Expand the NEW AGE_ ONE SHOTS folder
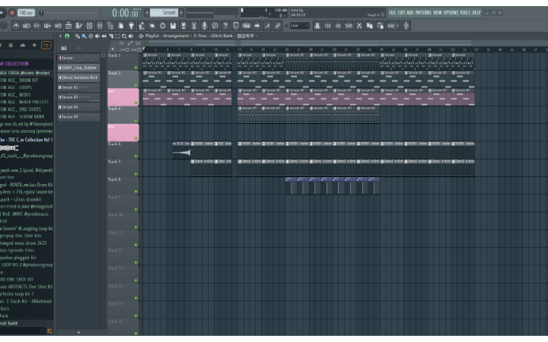Viewport: 548px width, 342px height. pyautogui.click(x=21, y=109)
